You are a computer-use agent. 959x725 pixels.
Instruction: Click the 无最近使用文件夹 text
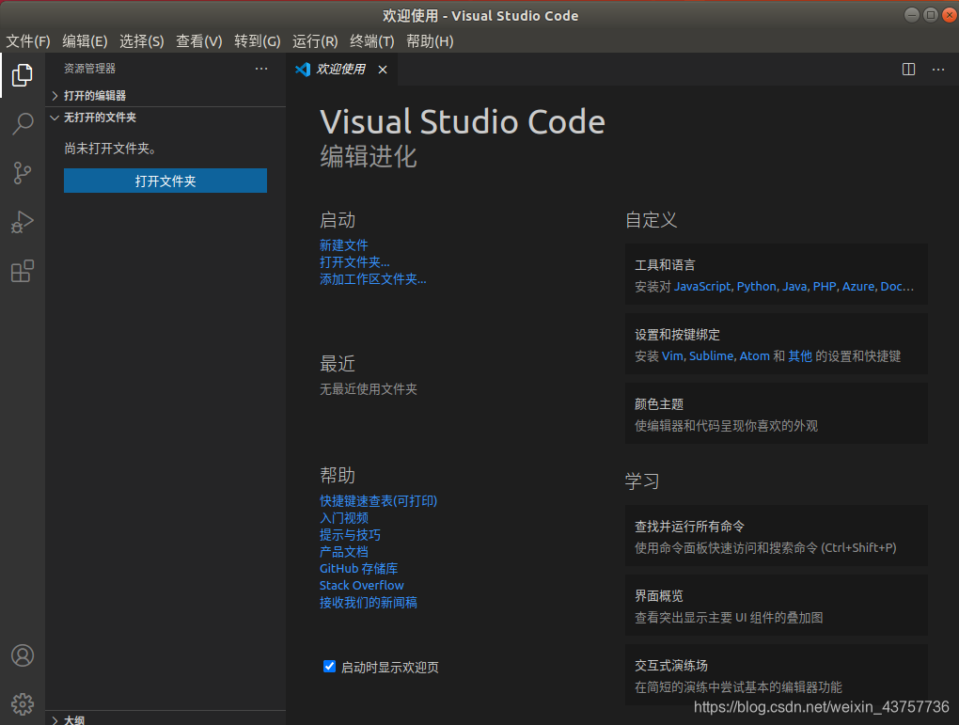[369, 389]
